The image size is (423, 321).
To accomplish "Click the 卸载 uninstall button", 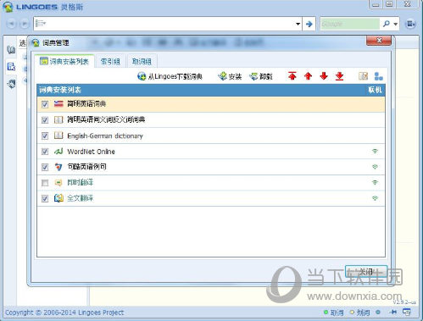I will tap(261, 76).
